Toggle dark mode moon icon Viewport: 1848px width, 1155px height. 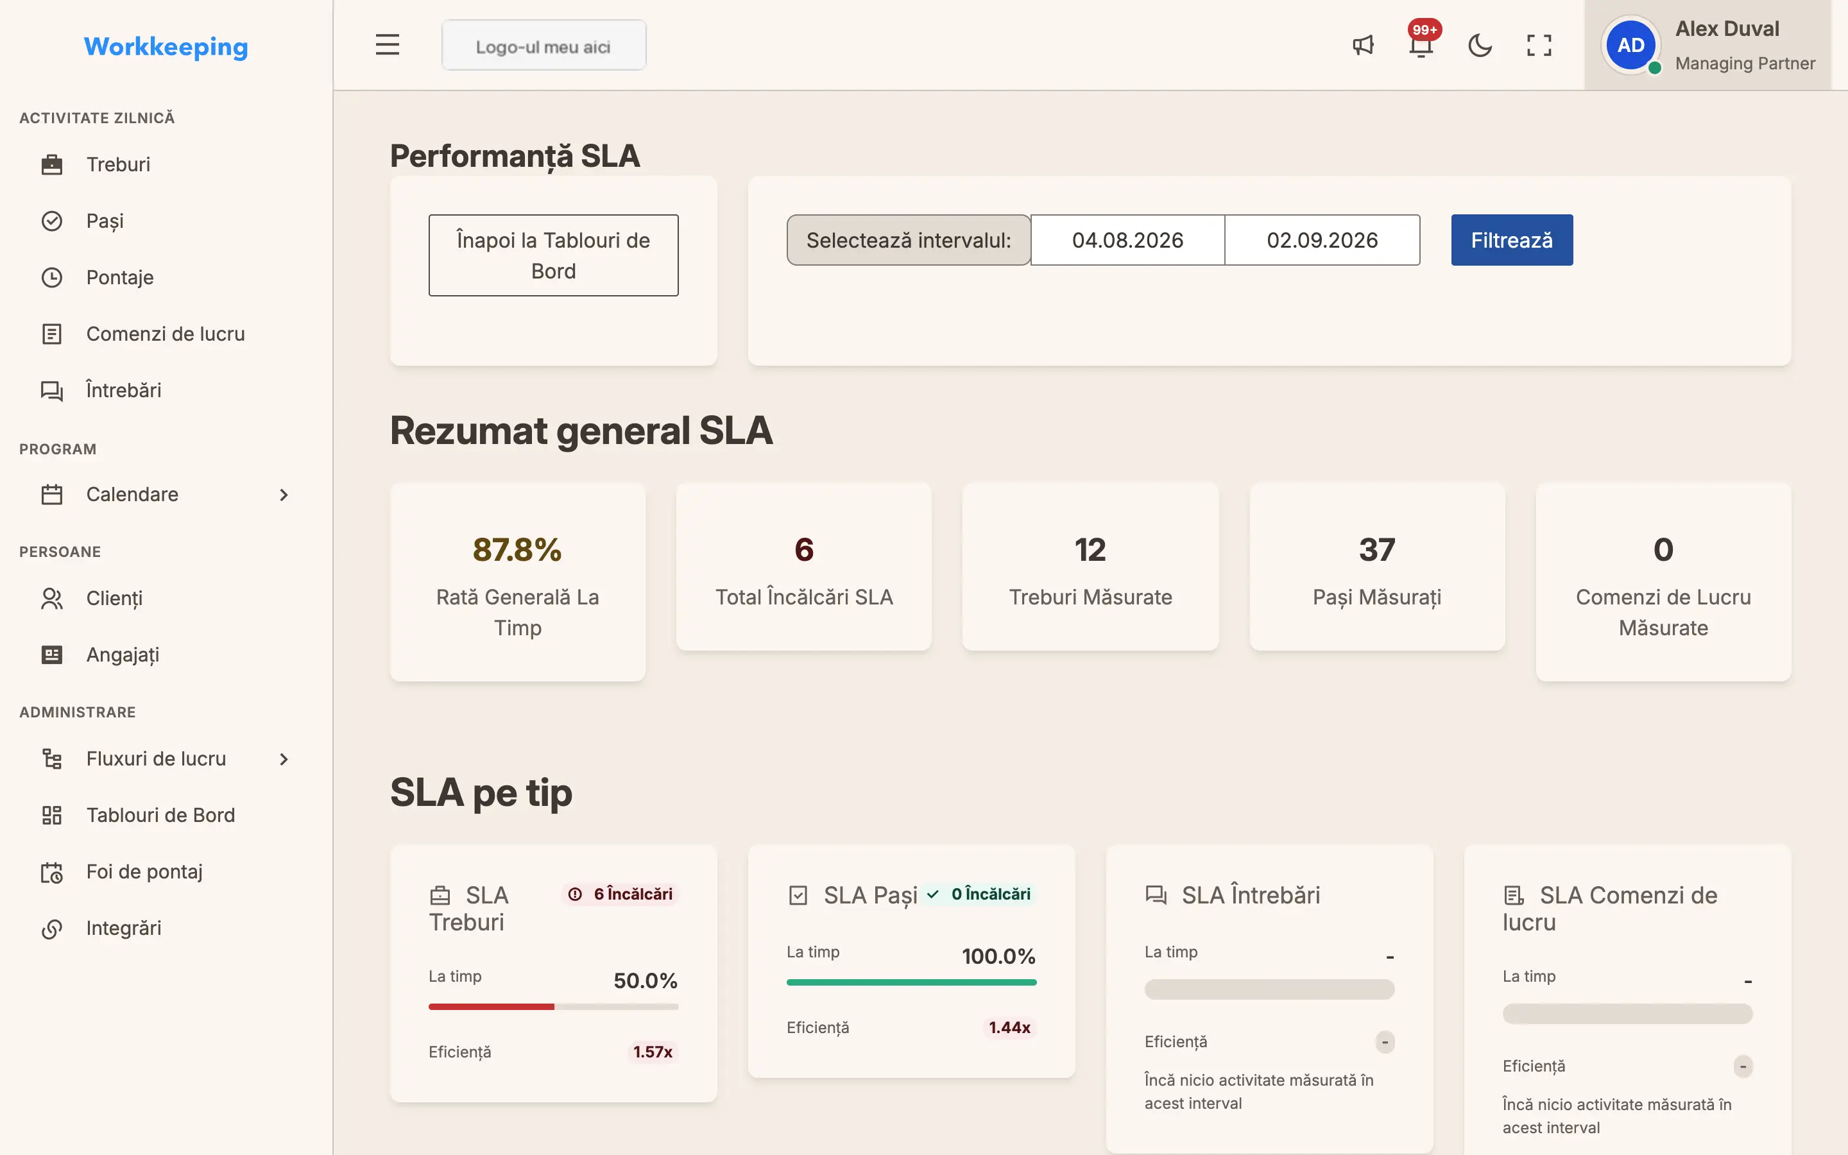click(1480, 45)
